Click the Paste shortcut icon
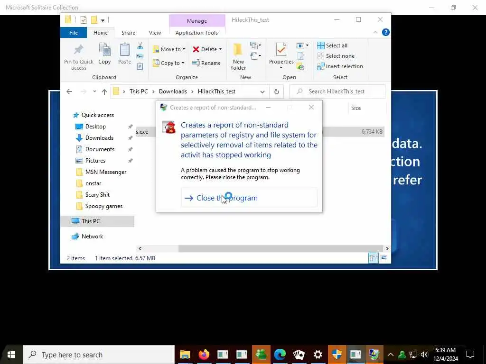 click(140, 66)
